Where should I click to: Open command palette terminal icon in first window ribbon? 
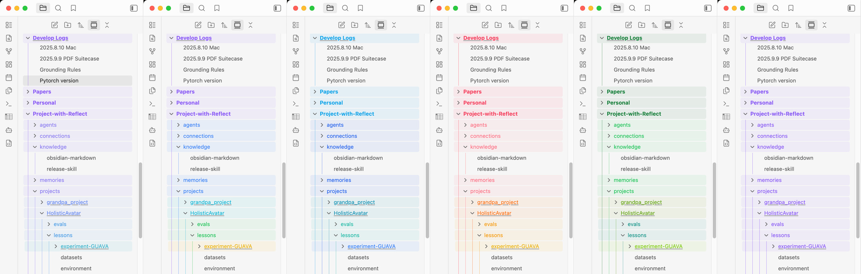point(9,104)
